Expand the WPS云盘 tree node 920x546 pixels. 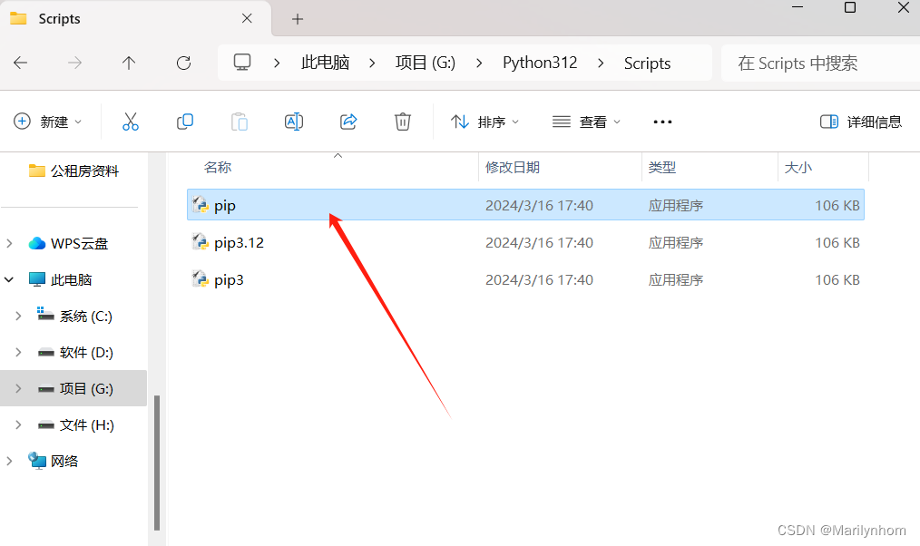pos(9,243)
